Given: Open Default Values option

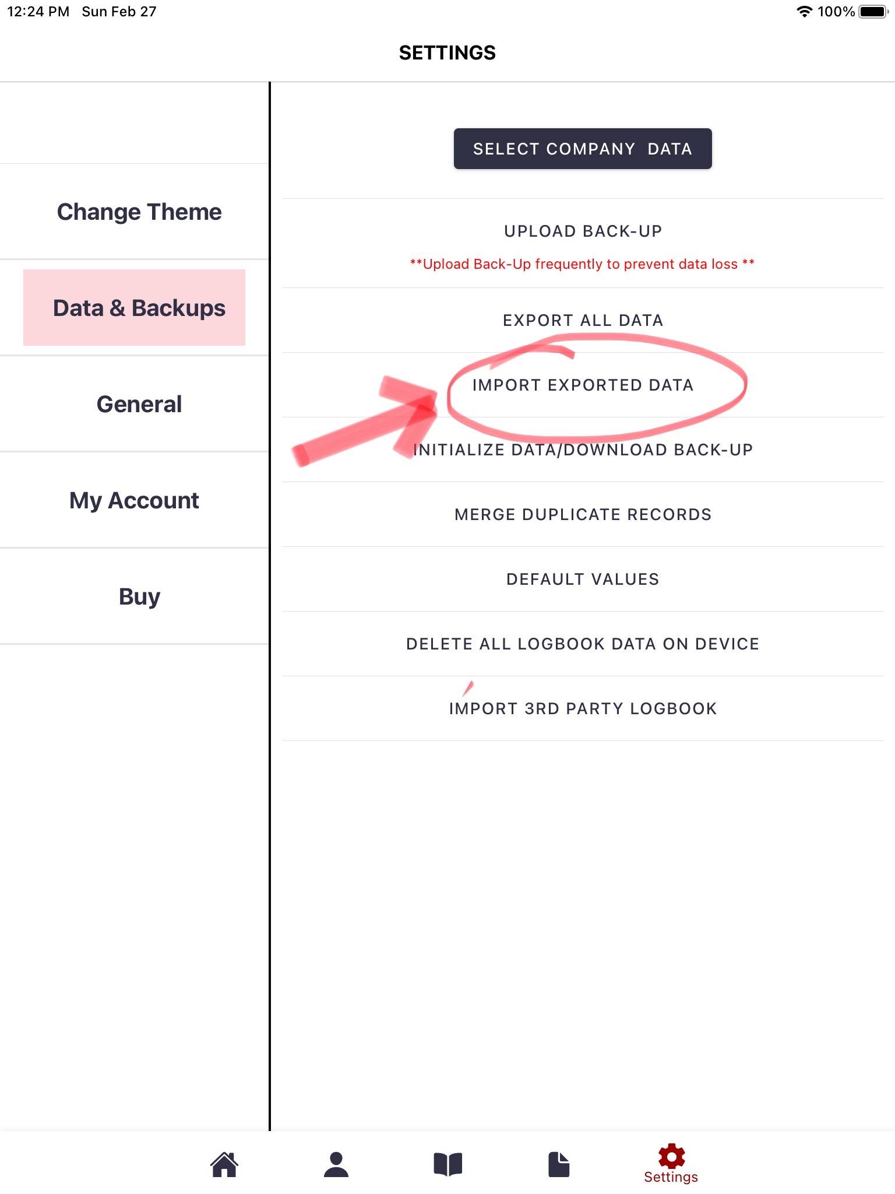Looking at the screenshot, I should tap(583, 580).
